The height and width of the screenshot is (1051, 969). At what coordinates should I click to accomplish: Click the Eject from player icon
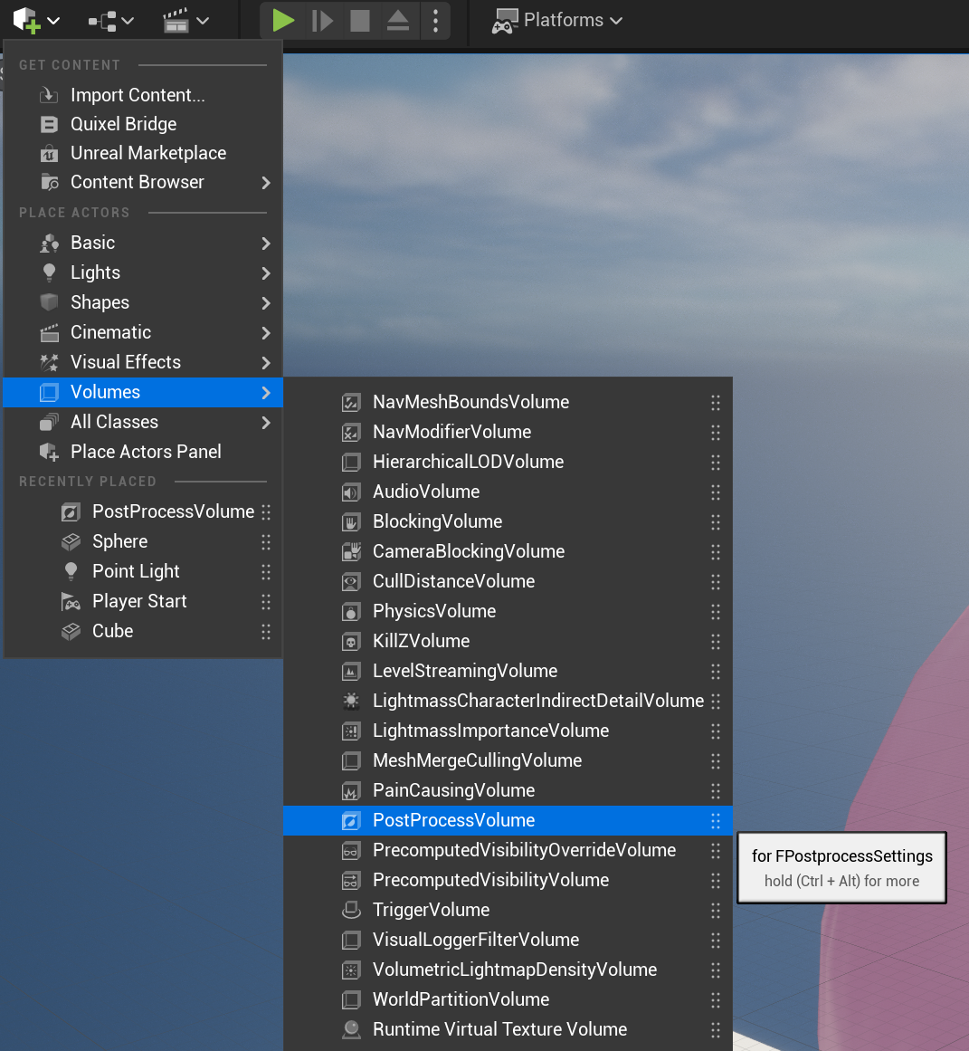pos(398,20)
